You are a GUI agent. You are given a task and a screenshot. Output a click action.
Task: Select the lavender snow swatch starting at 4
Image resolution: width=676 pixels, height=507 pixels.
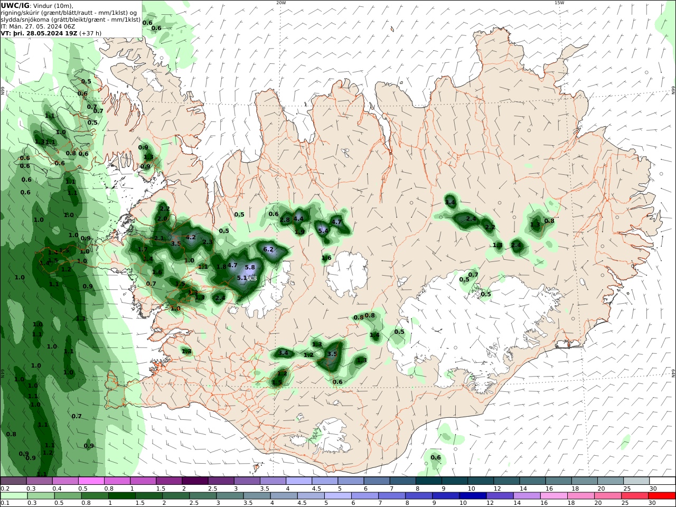tap(299, 481)
